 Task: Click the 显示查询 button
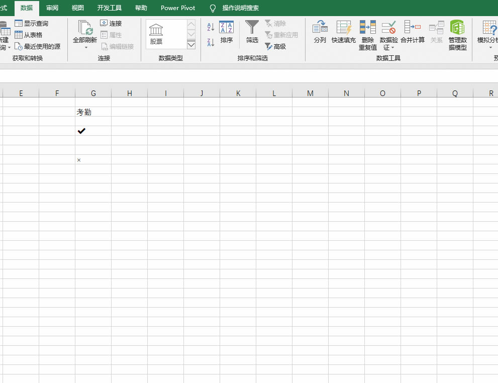click(32, 23)
